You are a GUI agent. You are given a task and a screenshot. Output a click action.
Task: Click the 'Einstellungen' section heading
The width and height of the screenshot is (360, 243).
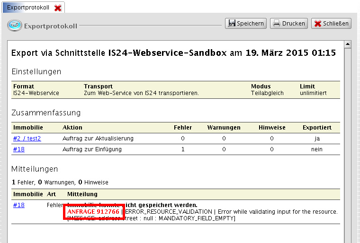(36, 72)
